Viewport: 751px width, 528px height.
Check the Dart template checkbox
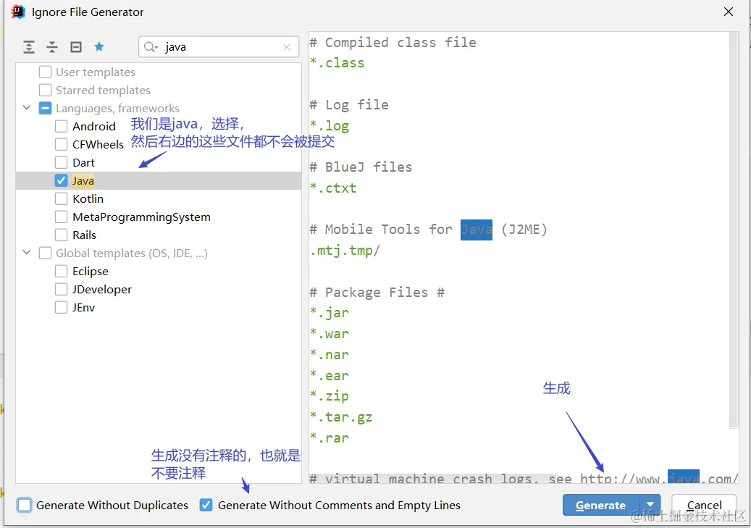[62, 162]
